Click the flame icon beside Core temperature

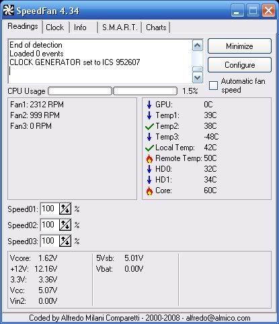149,191
